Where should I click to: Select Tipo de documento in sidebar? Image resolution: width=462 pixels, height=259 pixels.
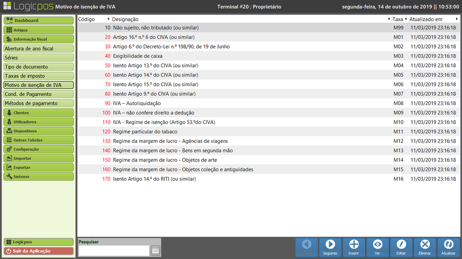click(39, 67)
